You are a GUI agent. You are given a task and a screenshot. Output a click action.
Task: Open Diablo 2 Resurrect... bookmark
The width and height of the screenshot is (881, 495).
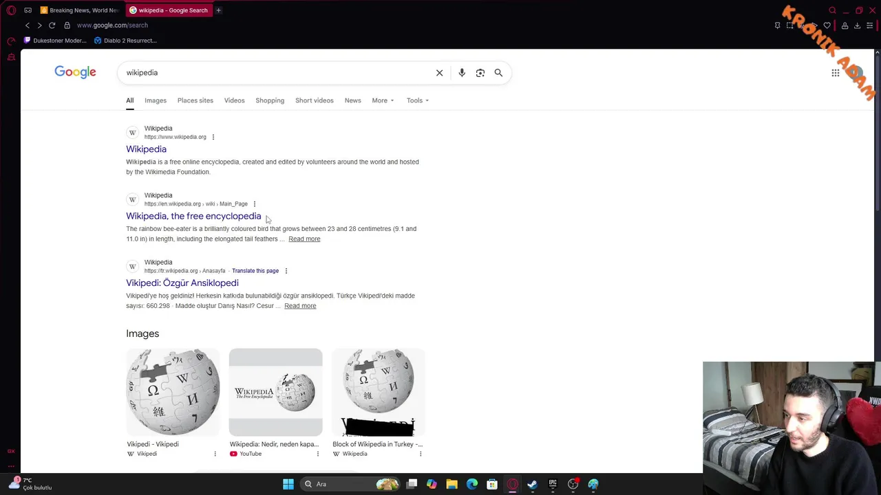point(125,41)
